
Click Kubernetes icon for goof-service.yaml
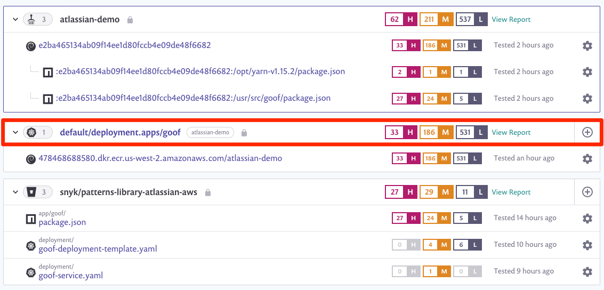pyautogui.click(x=31, y=272)
